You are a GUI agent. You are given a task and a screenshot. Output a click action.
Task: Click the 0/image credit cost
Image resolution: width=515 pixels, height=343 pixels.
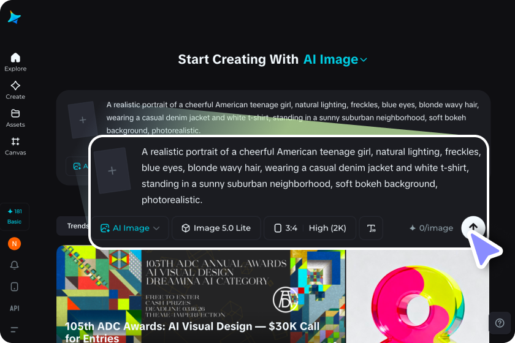431,228
